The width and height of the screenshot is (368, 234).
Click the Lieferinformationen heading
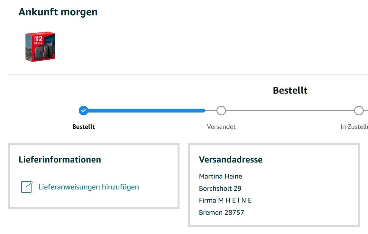(x=60, y=159)
